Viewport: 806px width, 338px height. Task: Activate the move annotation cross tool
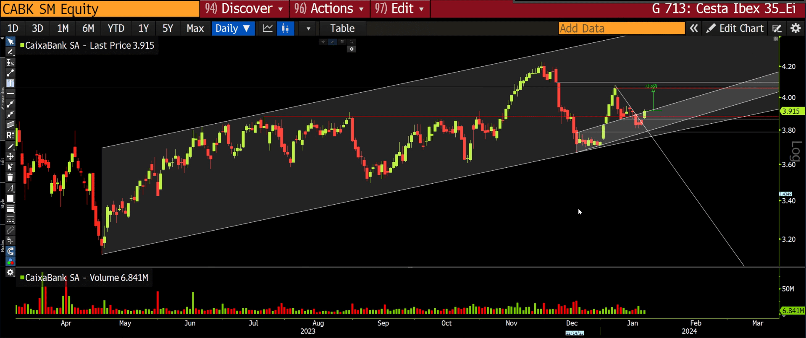coord(11,156)
